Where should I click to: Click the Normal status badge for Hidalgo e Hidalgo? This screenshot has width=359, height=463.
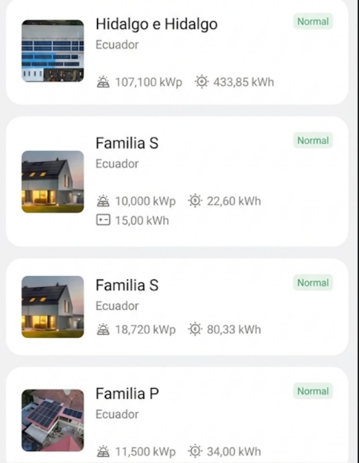pos(313,22)
